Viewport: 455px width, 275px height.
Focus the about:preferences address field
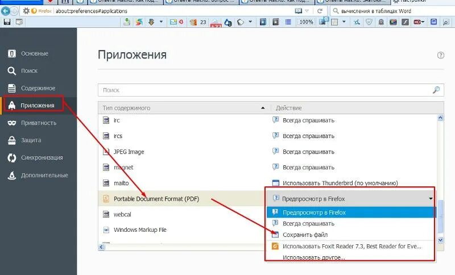click(x=173, y=11)
